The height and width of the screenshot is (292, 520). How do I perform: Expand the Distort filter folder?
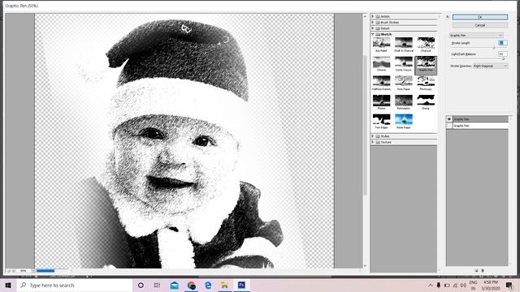pos(373,28)
